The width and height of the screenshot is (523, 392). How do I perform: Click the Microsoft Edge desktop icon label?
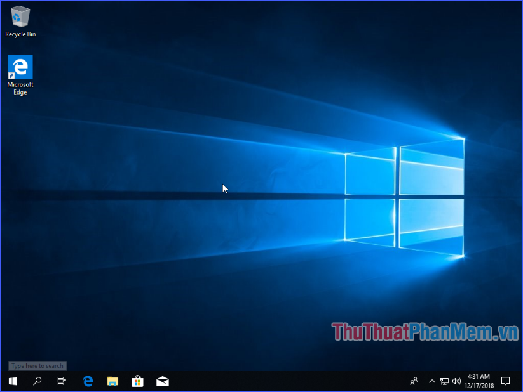(20, 88)
